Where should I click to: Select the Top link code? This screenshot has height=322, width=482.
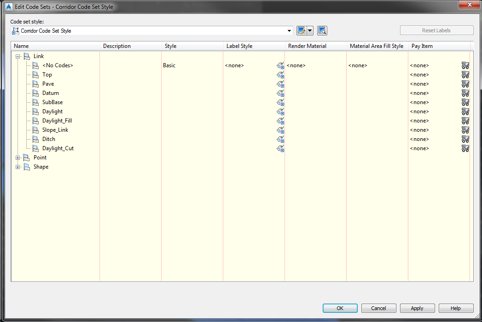click(47, 75)
